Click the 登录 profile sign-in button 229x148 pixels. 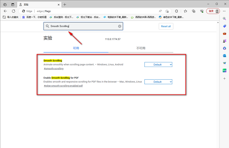tap(213, 11)
